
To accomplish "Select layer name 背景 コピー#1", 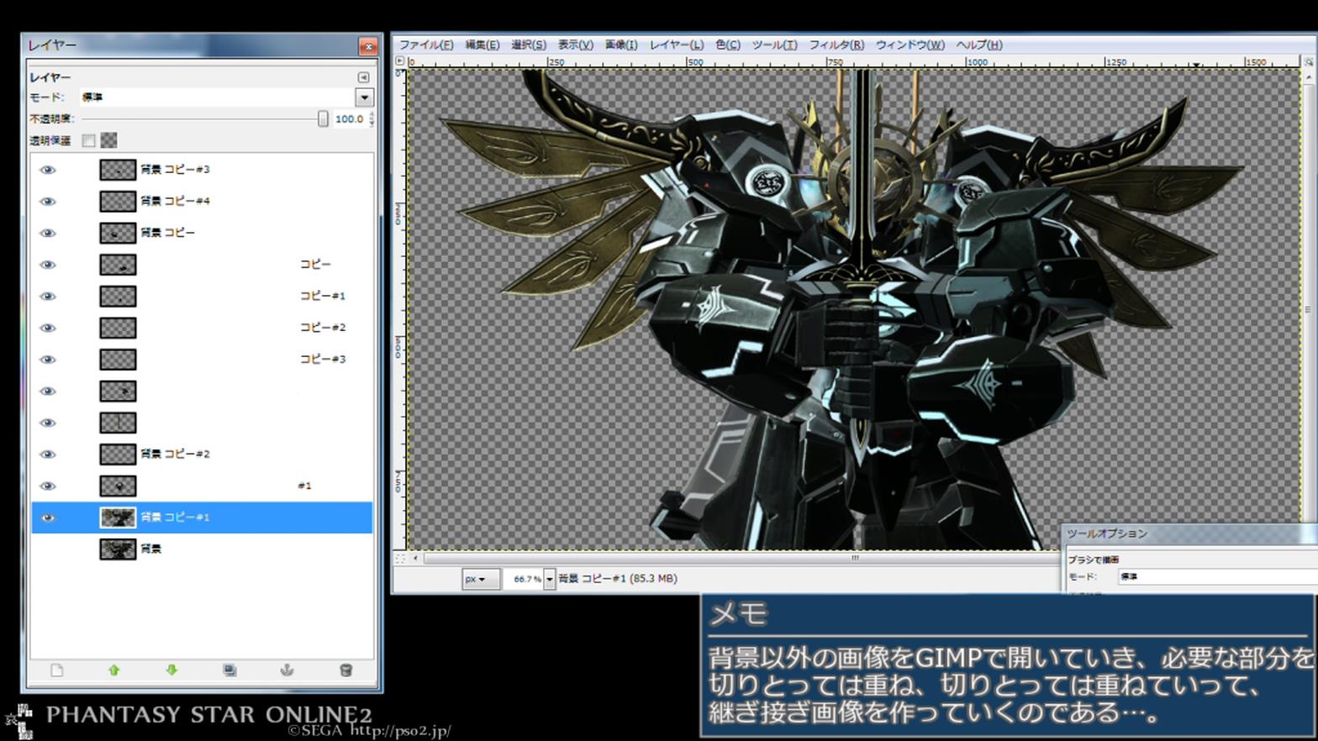I will point(176,518).
